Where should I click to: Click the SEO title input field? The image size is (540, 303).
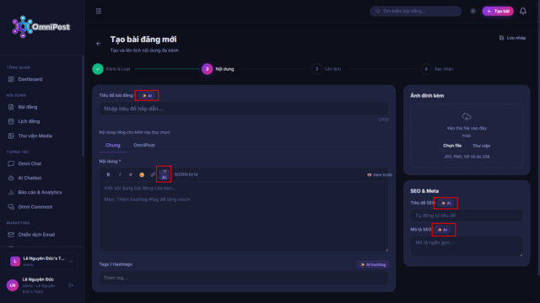pos(467,215)
